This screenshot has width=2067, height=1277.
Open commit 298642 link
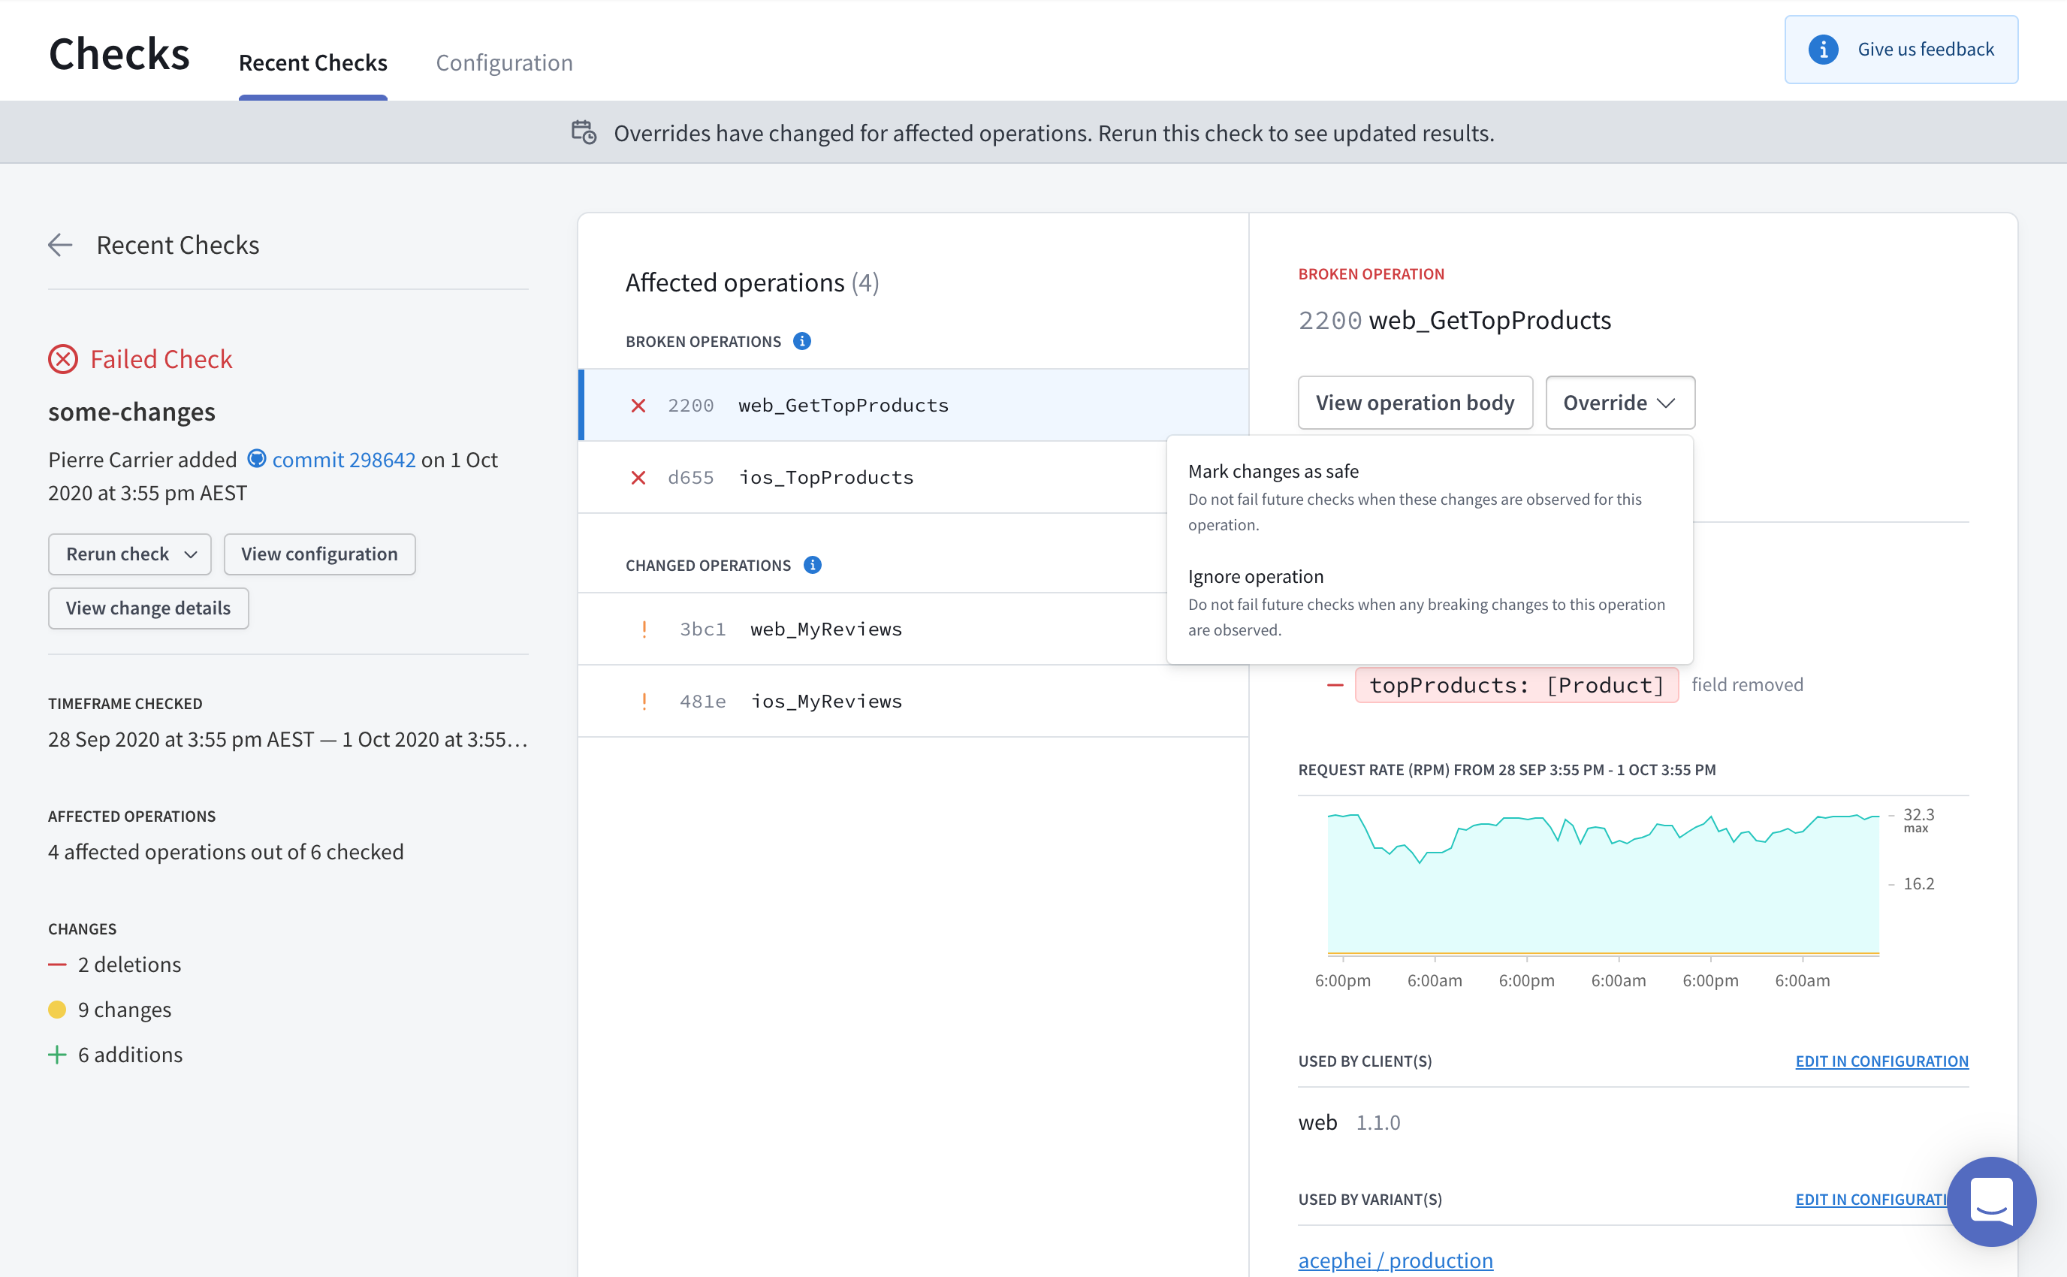click(344, 460)
